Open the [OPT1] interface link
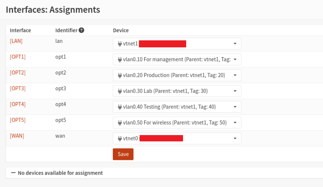This screenshot has height=187, width=323. pyautogui.click(x=18, y=57)
